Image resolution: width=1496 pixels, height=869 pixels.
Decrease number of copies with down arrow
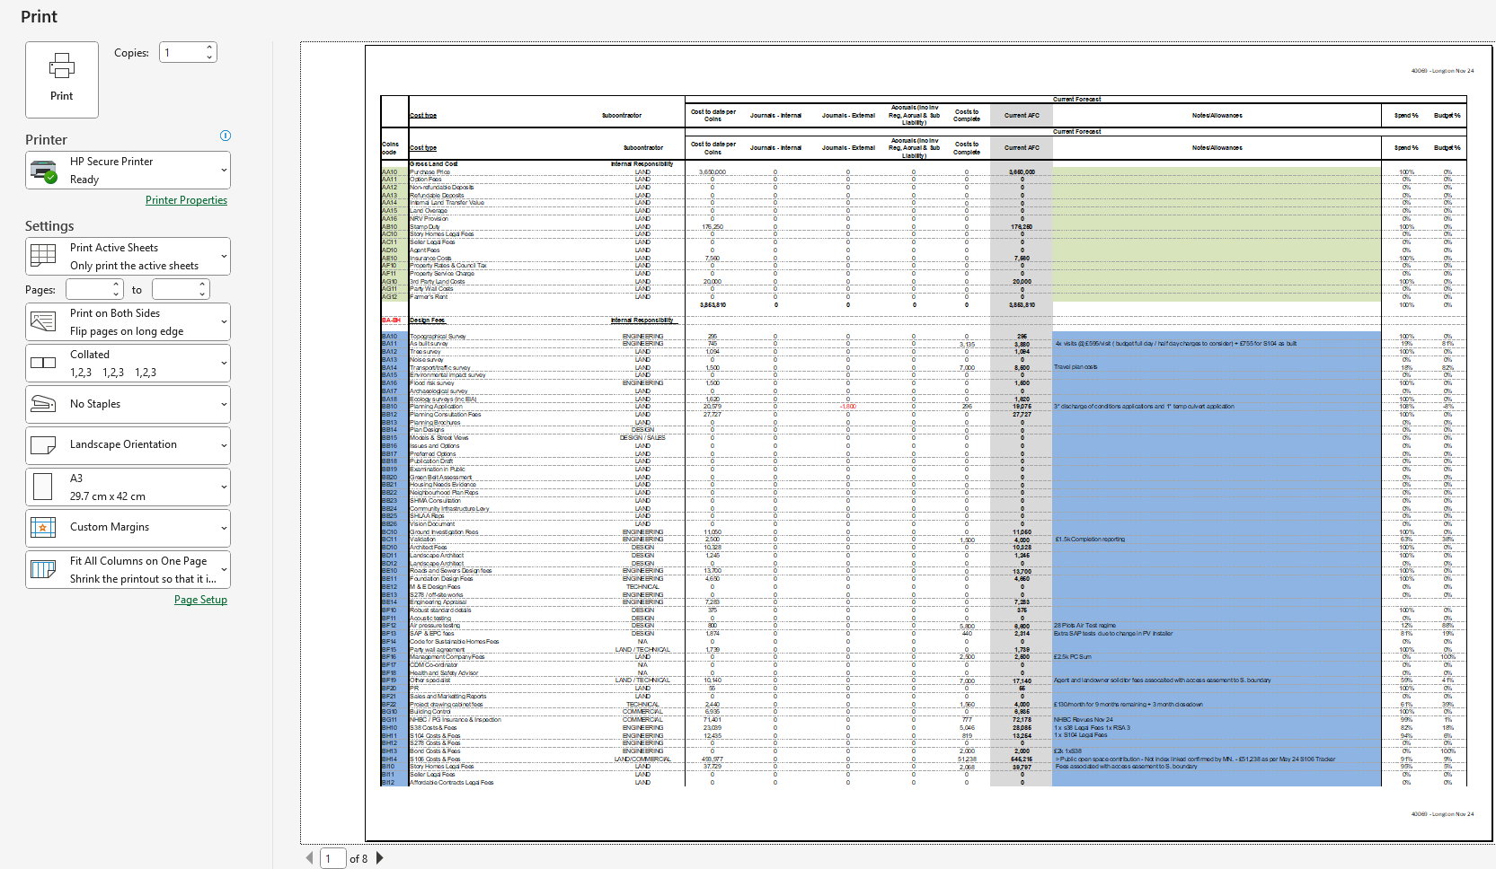coord(209,57)
